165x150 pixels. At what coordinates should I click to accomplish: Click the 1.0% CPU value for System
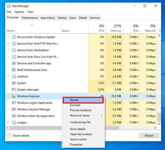point(101,83)
